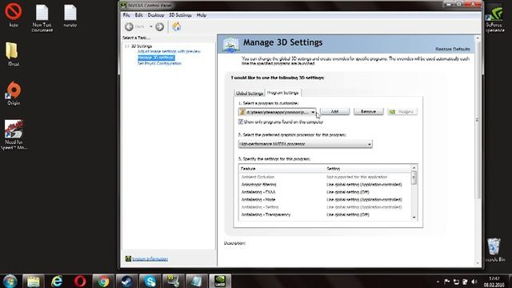Switch to the Global Settings tab
This screenshot has height=288, width=512.
[x=250, y=94]
